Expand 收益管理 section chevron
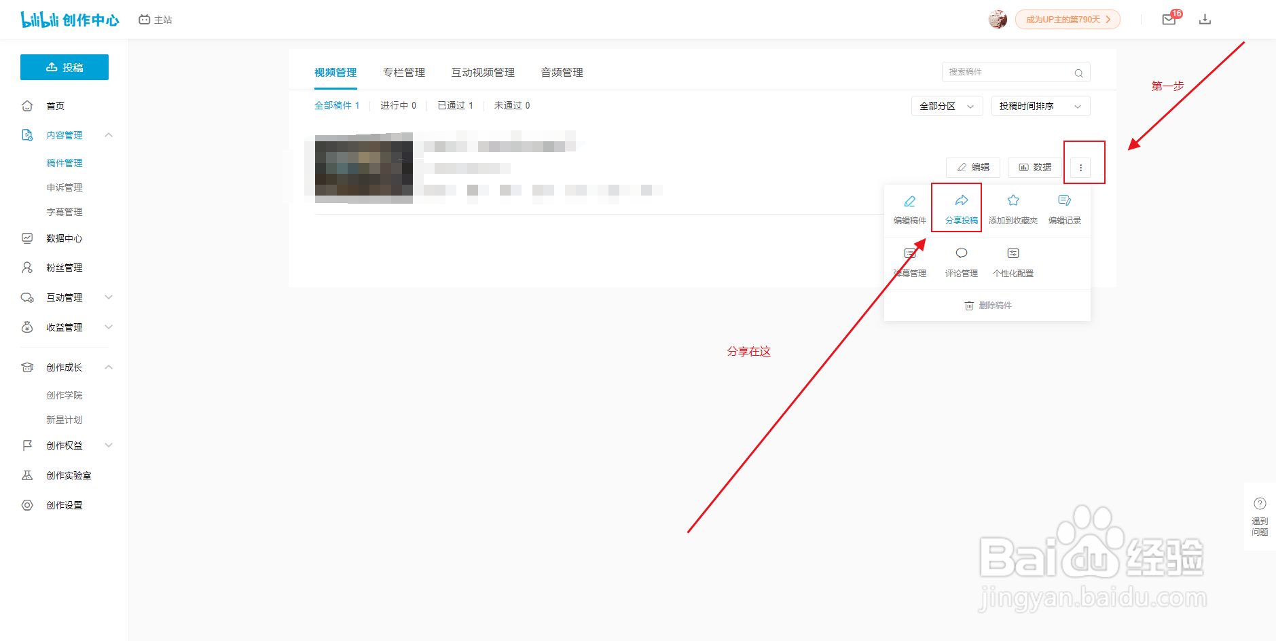Viewport: 1276px width, 641px height. [x=109, y=327]
